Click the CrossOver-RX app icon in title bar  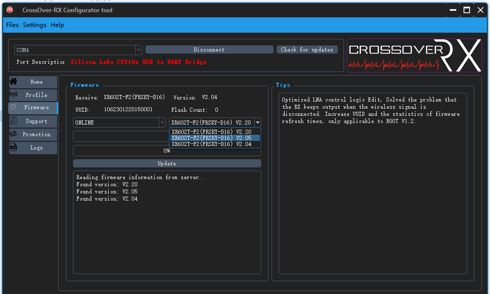coord(10,10)
